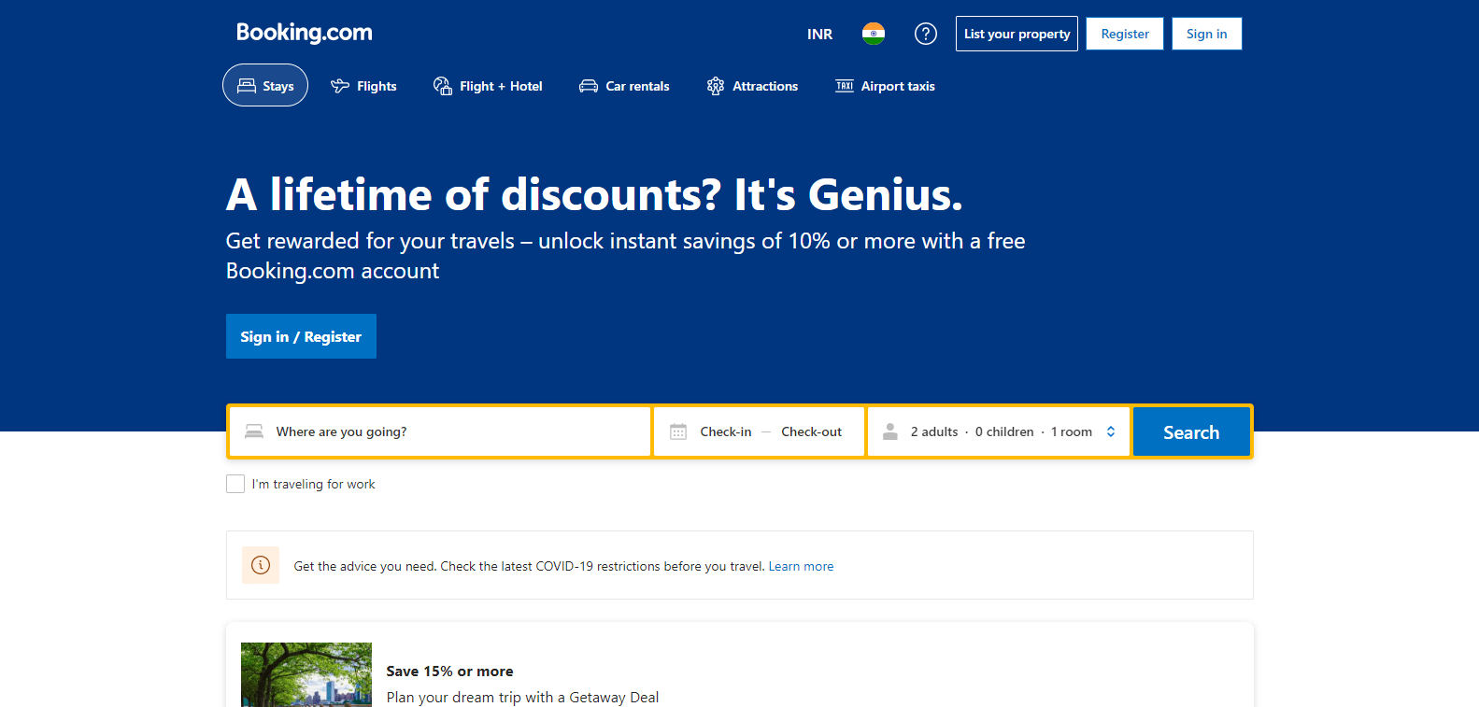Select the Airport taxis tab
This screenshot has height=707, width=1479.
[885, 86]
